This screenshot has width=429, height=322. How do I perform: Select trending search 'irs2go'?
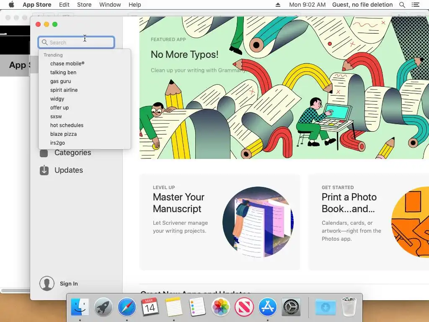85,143
